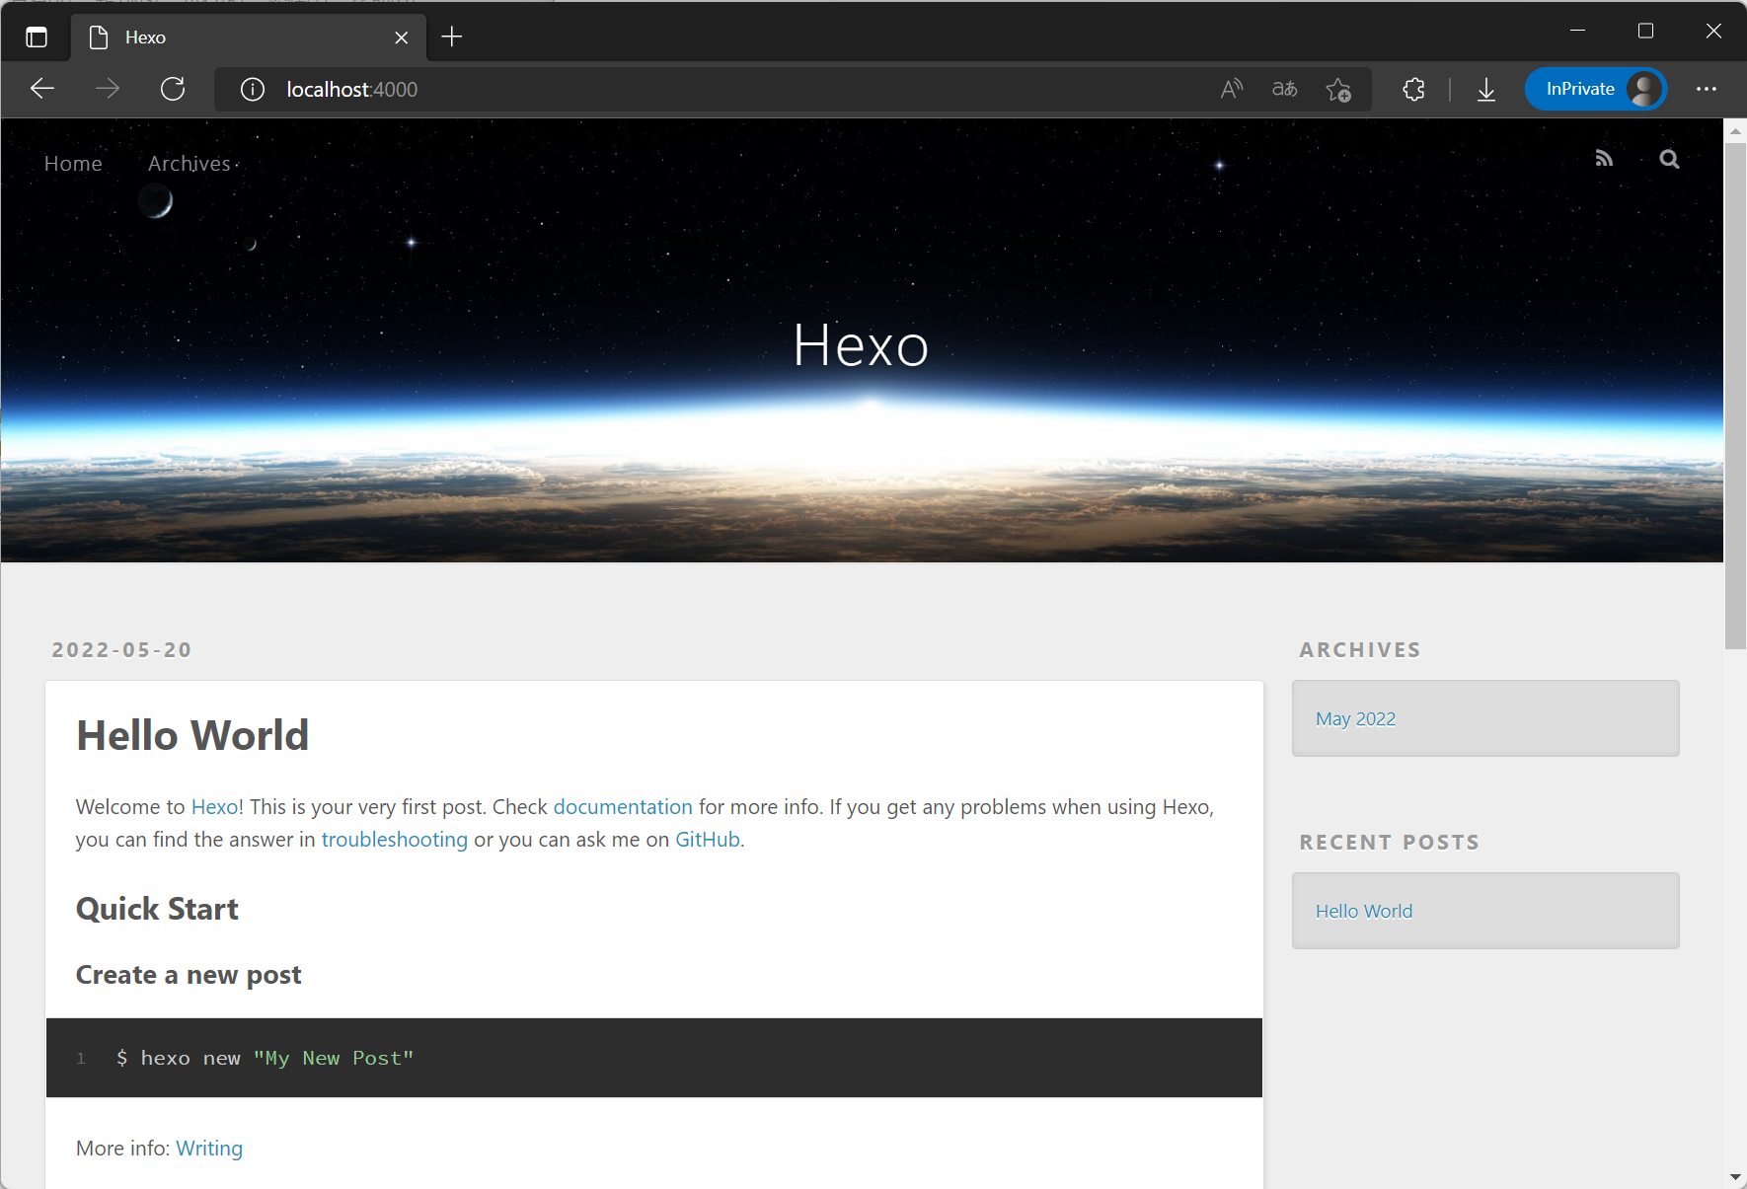Expand the browser Settings and more menu
The image size is (1747, 1189).
(x=1707, y=89)
